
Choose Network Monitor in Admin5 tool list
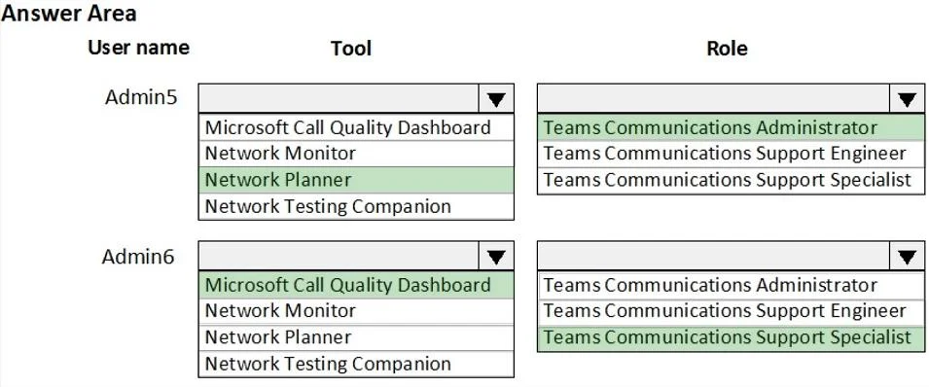[x=356, y=154]
